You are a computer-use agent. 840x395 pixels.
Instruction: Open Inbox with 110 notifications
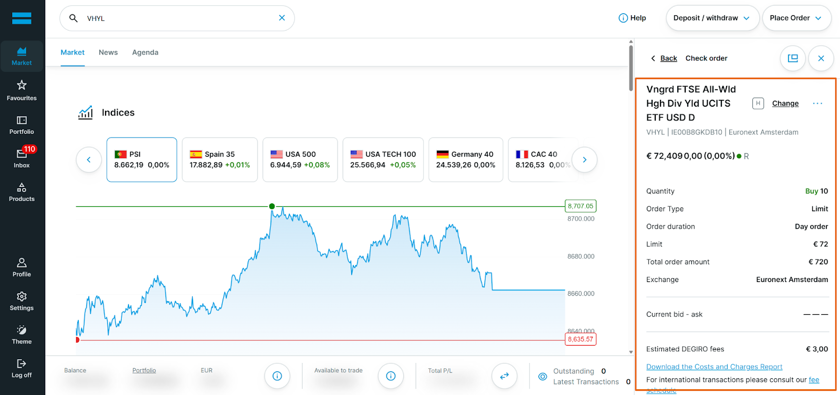click(x=22, y=158)
